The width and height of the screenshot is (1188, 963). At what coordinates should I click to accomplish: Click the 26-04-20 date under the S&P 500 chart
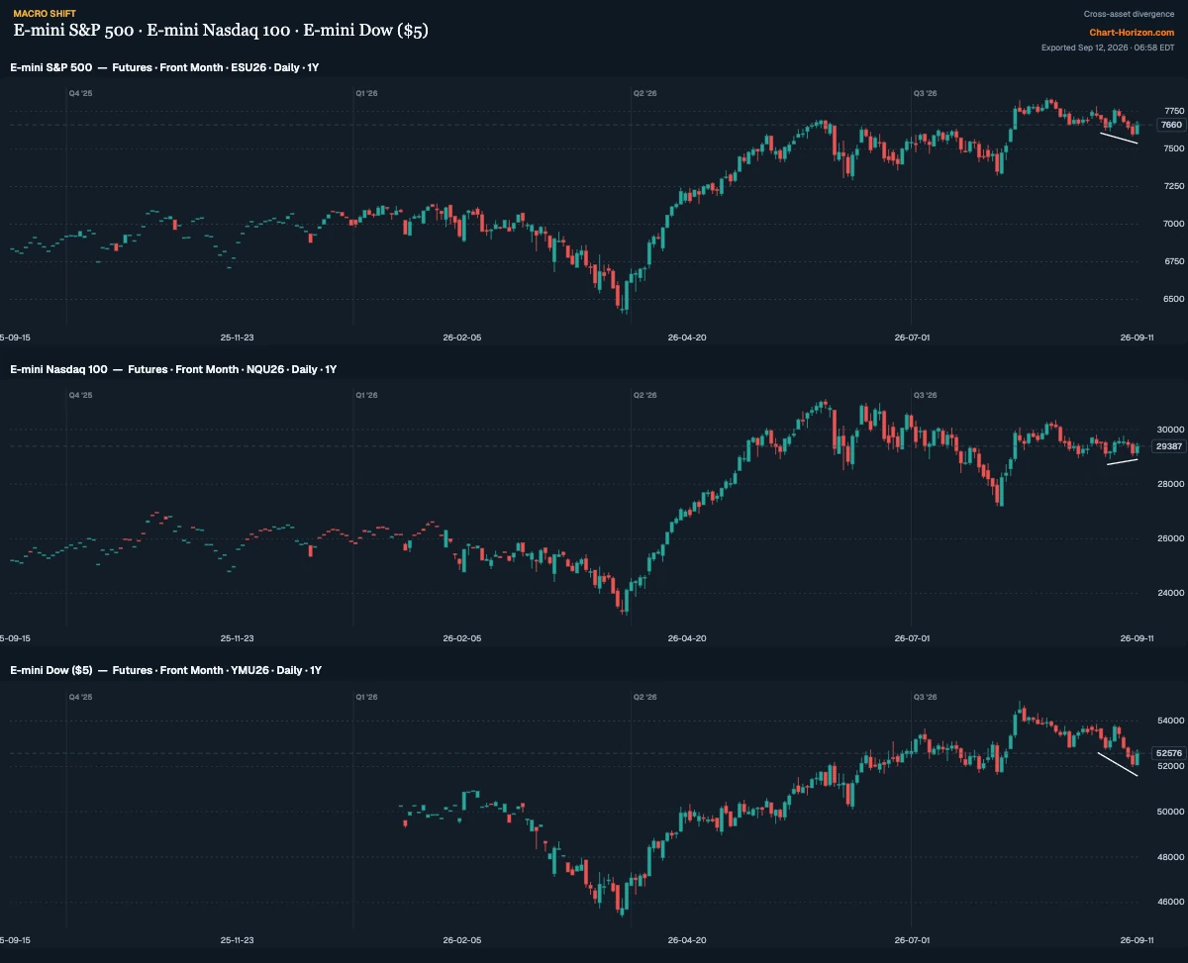(687, 337)
